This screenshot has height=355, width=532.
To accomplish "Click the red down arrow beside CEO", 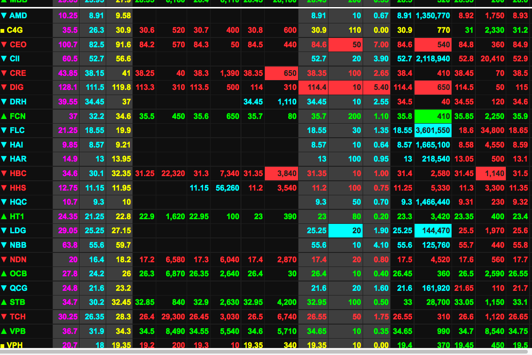I will [4, 45].
